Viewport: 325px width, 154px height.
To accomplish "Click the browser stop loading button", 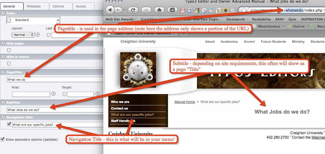I will pyautogui.click(x=146, y=10).
